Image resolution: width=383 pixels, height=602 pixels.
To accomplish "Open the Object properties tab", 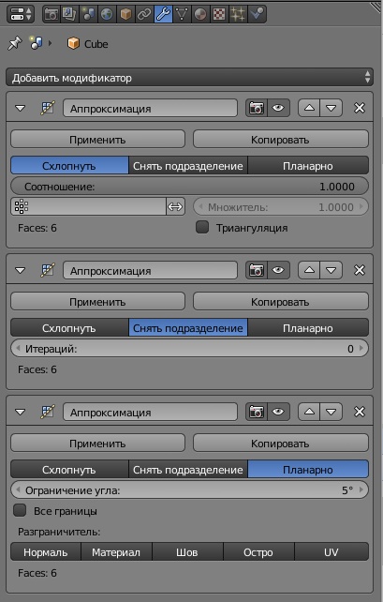I will tap(125, 14).
